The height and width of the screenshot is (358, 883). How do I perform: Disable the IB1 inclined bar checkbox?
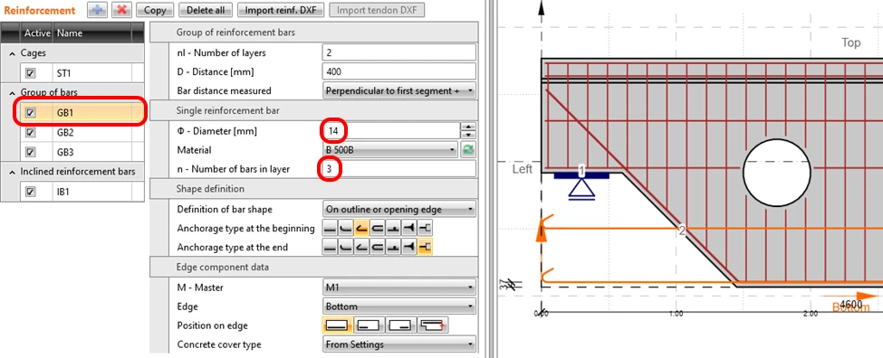31,192
